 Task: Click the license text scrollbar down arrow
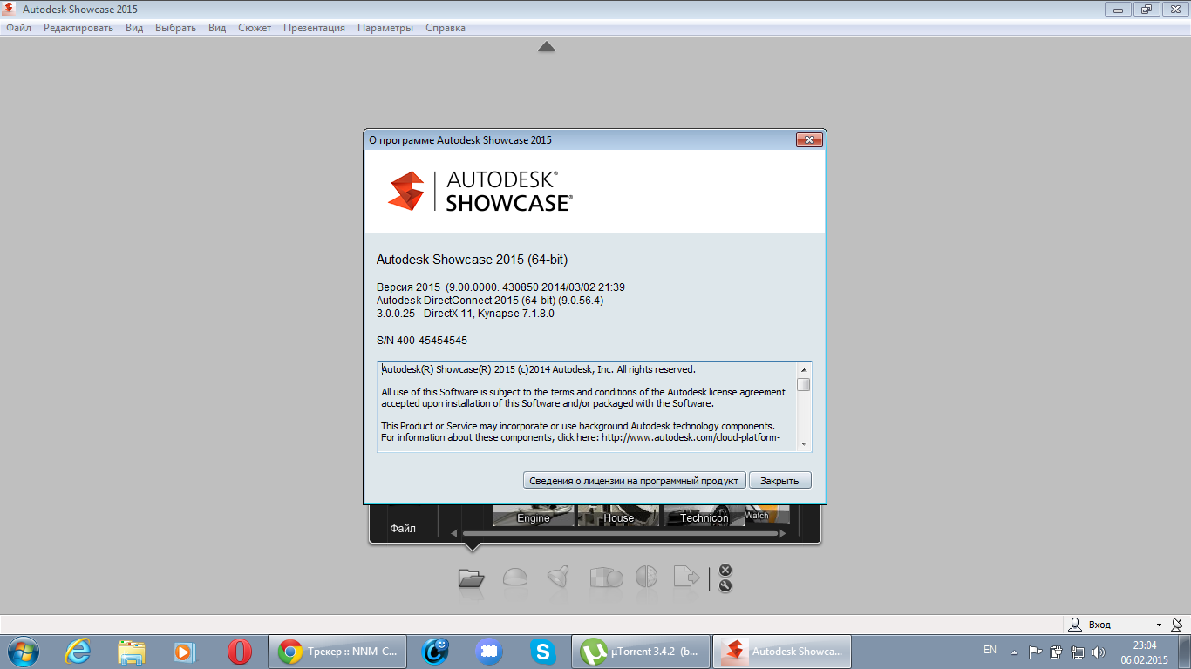tap(804, 443)
